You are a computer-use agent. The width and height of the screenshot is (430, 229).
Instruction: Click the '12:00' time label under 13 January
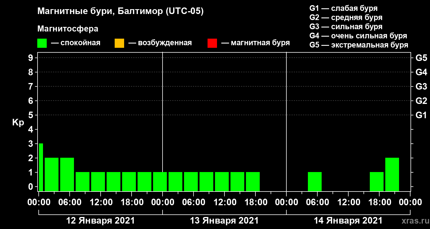coord(224,202)
